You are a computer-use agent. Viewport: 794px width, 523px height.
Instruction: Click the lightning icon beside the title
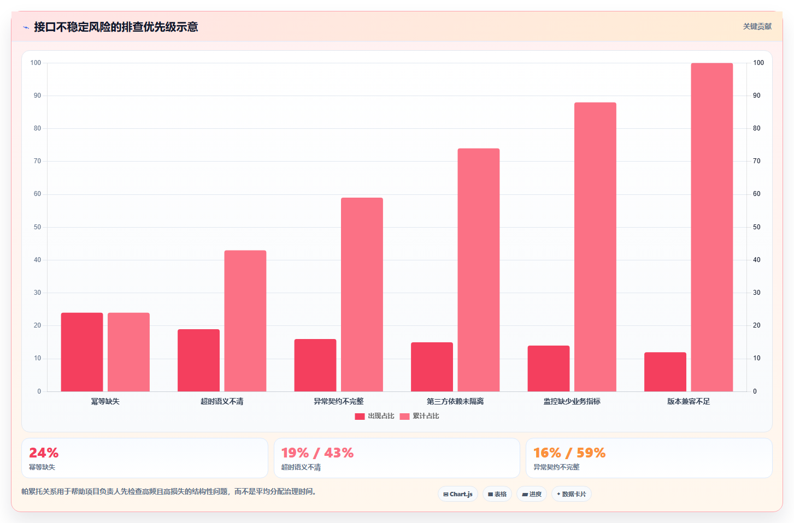(x=26, y=27)
